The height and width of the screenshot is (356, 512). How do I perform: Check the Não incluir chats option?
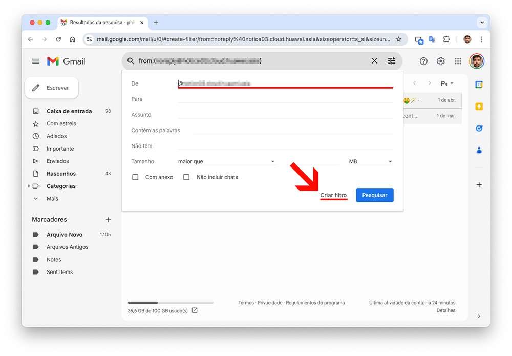click(x=186, y=177)
